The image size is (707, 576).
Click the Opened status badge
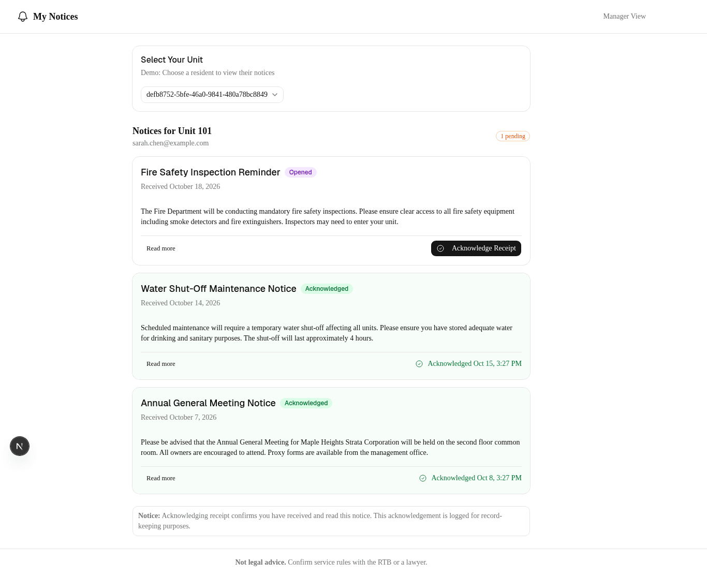pyautogui.click(x=301, y=172)
